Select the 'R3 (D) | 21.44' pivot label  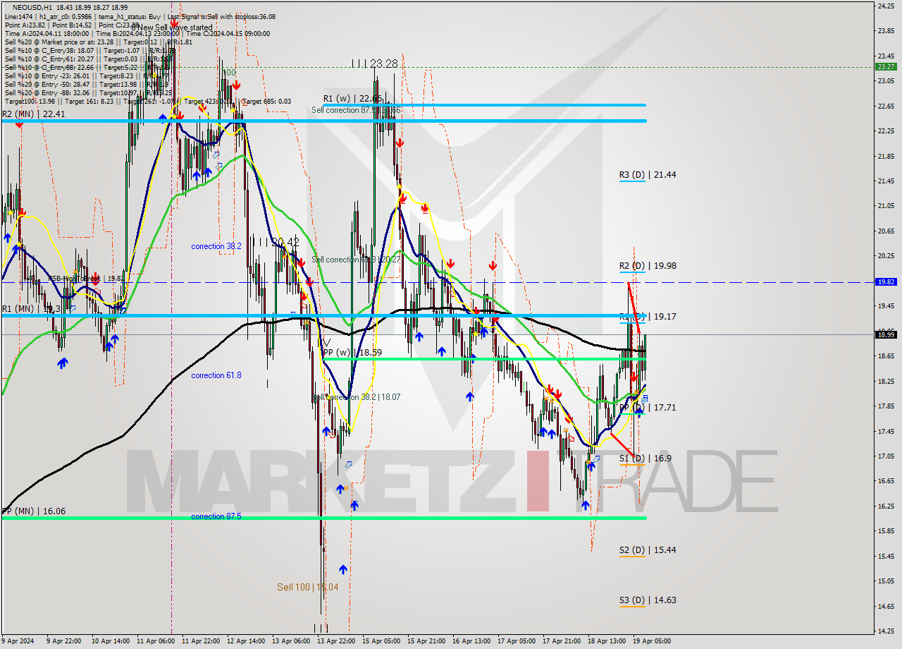[x=648, y=175]
